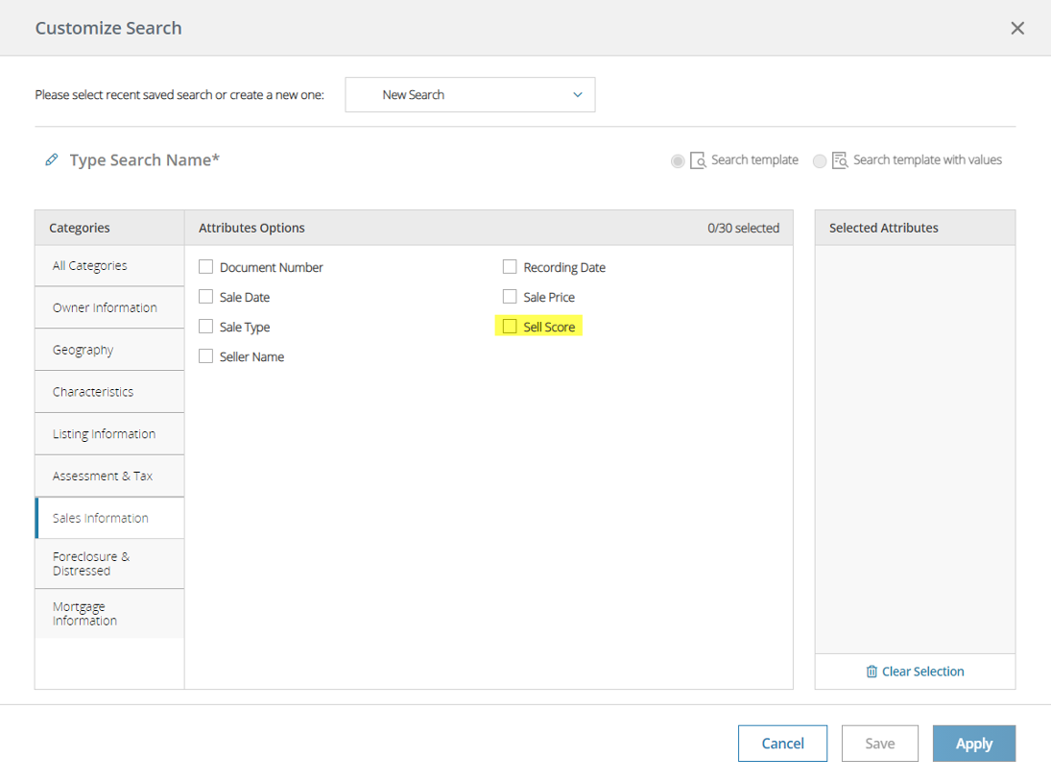Expand the saved search selector chevron

tap(578, 94)
